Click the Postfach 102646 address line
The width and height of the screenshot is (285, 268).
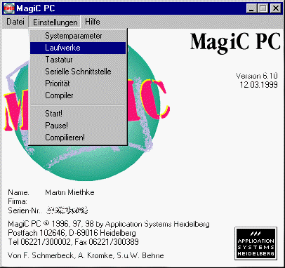(72, 233)
